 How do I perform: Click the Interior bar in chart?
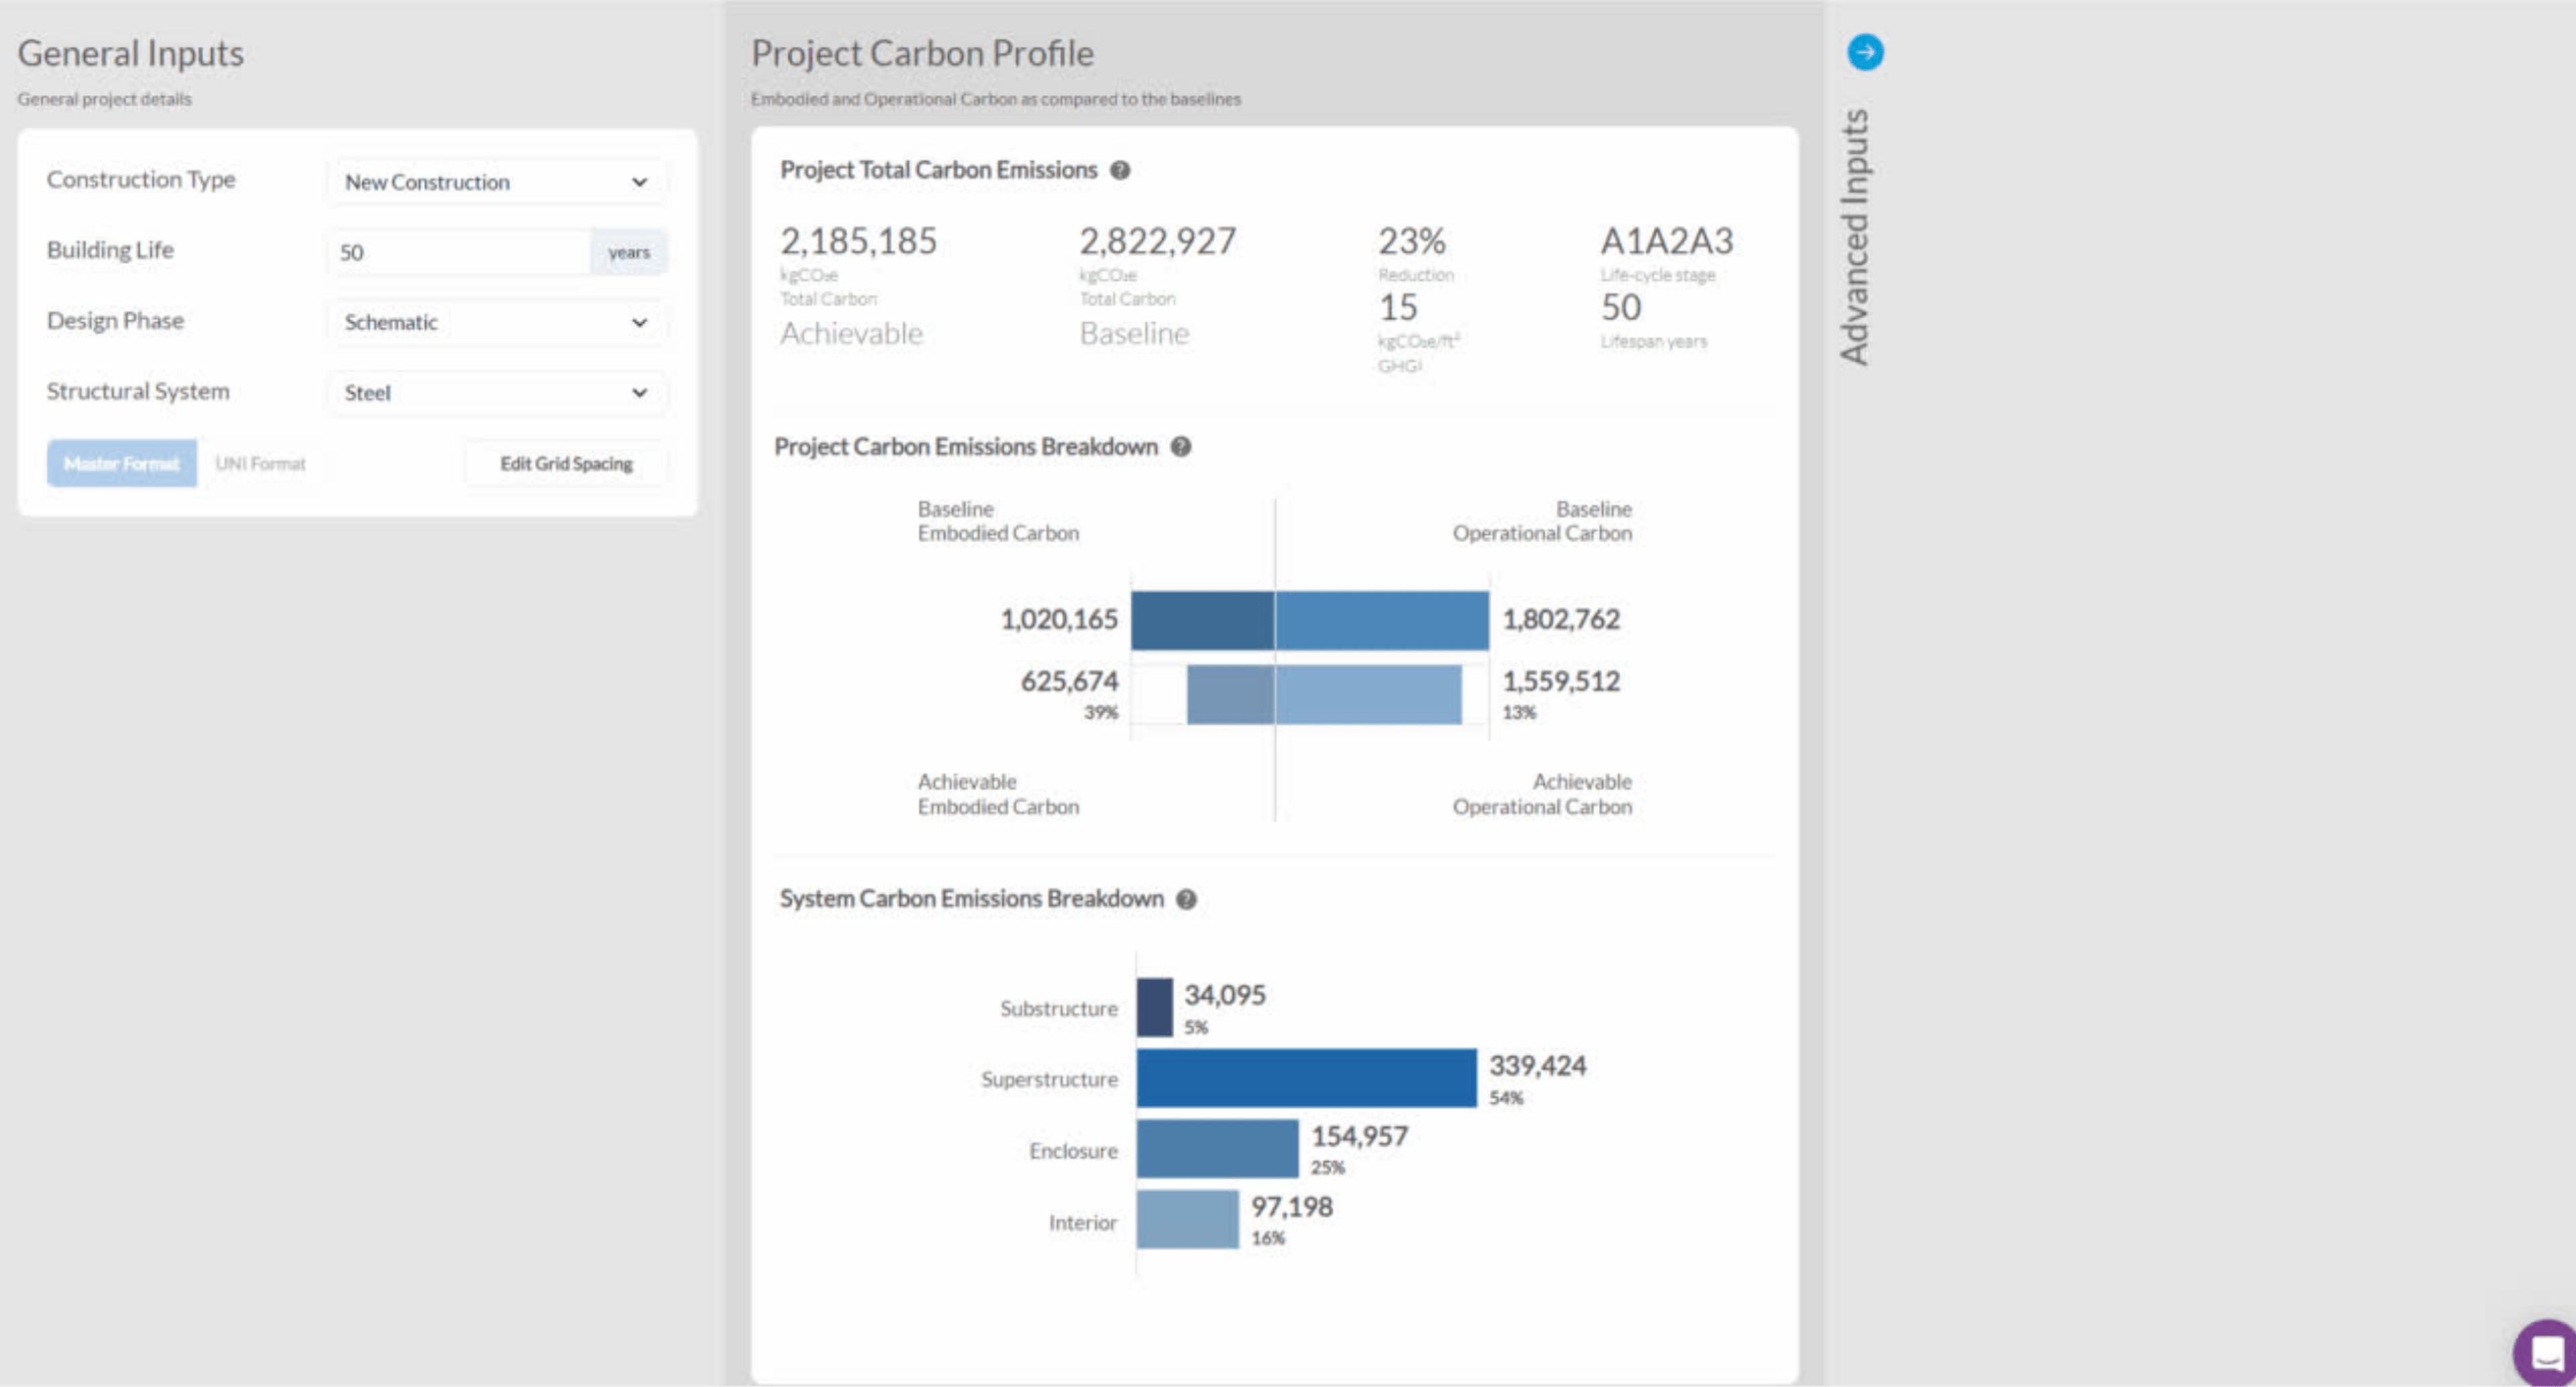1187,1220
